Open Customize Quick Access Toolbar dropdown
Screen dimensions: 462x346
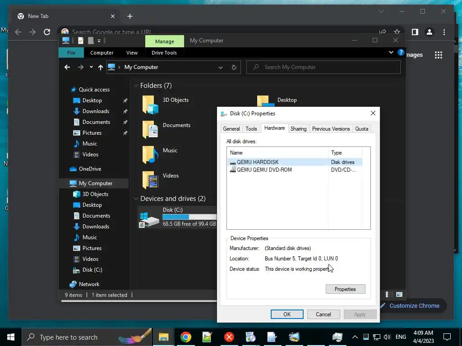(99, 41)
